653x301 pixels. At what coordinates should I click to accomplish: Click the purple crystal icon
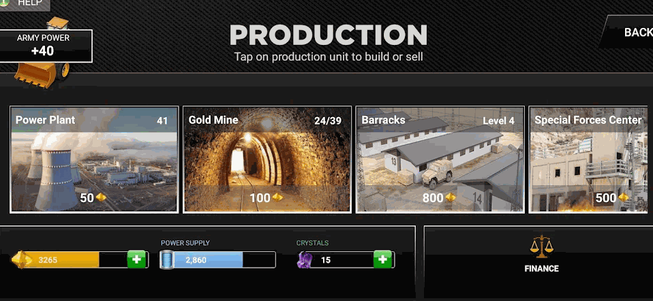[x=305, y=260]
